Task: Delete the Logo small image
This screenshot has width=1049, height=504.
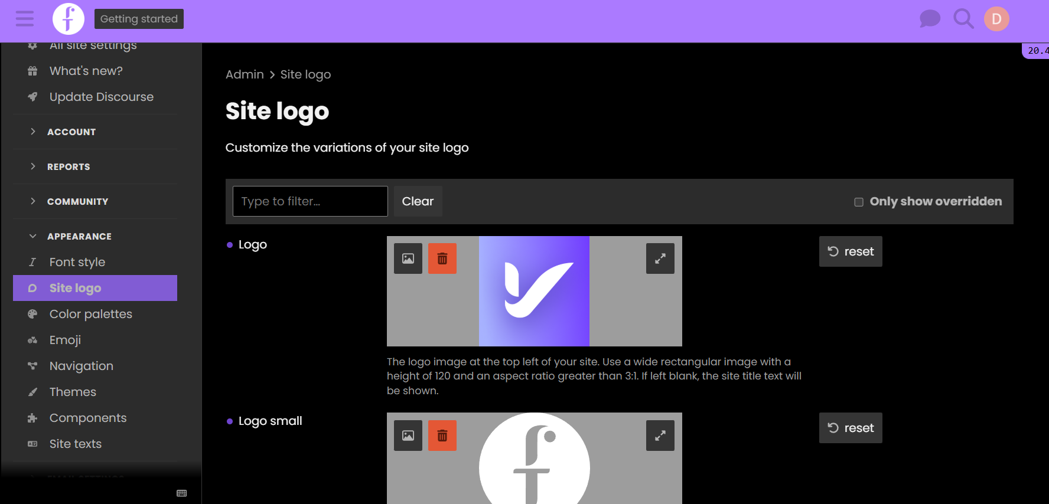Action: (442, 436)
